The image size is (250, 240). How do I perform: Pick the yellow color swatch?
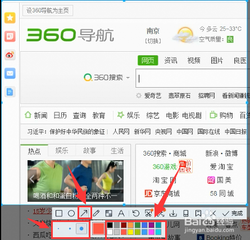tap(131, 232)
